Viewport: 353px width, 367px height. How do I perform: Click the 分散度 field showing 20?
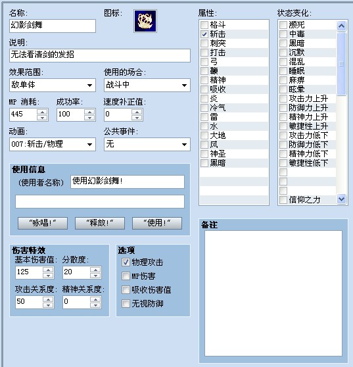(x=76, y=272)
